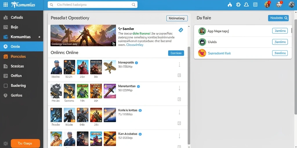This screenshot has height=148, width=297.
Task: Open the rifle item thumbnail in Kotle is kuttas row
Action: [110, 115]
